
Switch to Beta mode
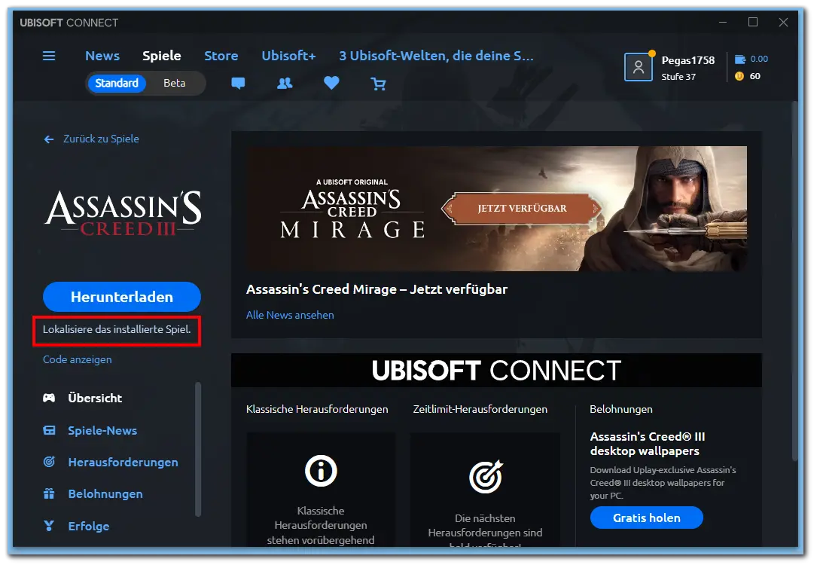click(x=175, y=84)
